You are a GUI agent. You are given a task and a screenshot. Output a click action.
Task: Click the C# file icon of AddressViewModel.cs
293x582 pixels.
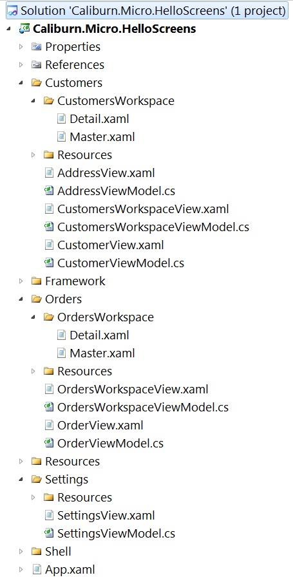click(49, 191)
